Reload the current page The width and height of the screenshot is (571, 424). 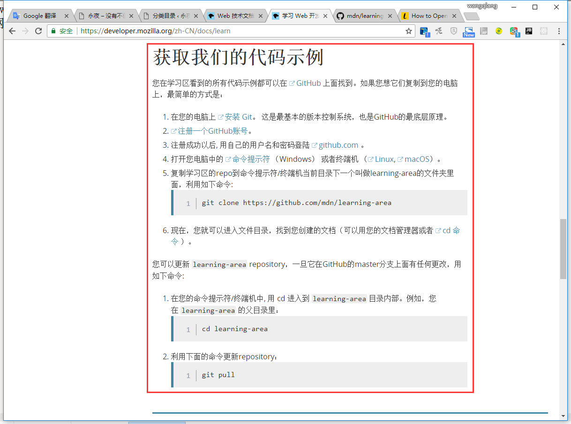38,31
